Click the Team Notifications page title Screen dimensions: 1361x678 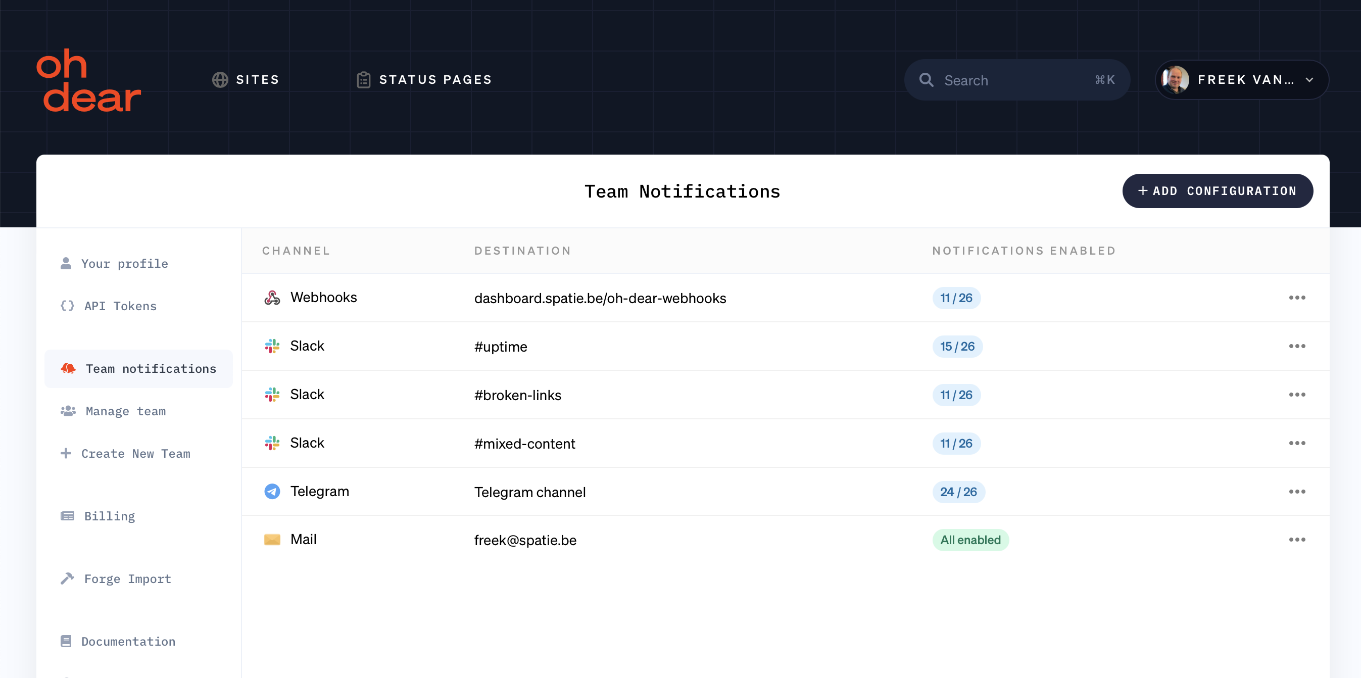(682, 191)
